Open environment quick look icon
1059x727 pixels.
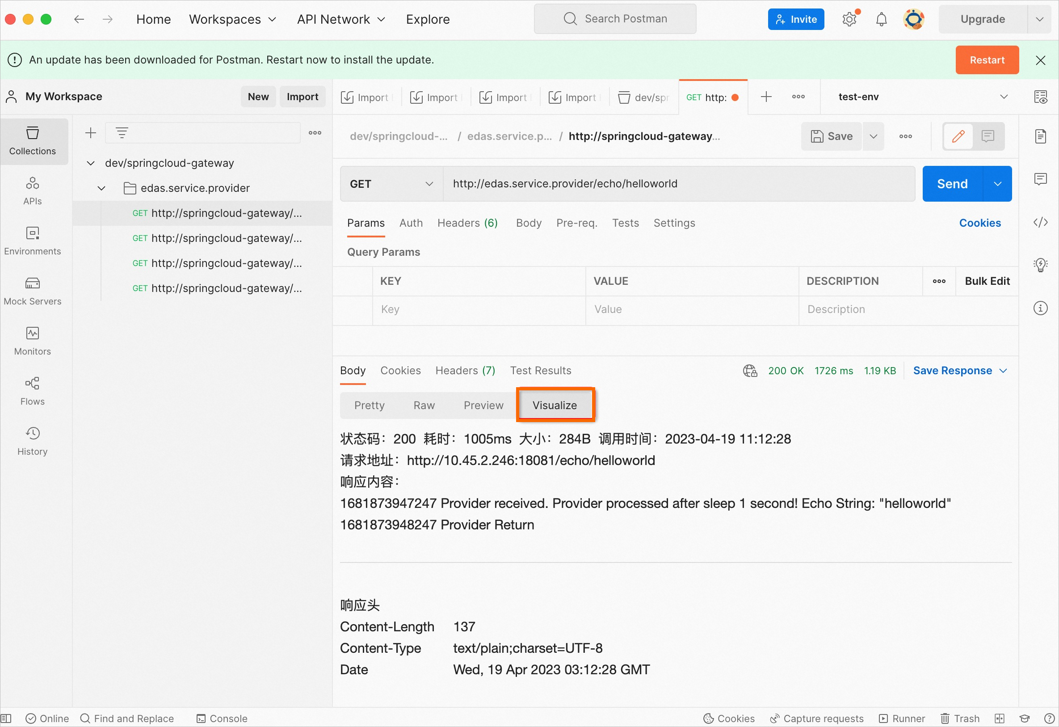(1040, 97)
